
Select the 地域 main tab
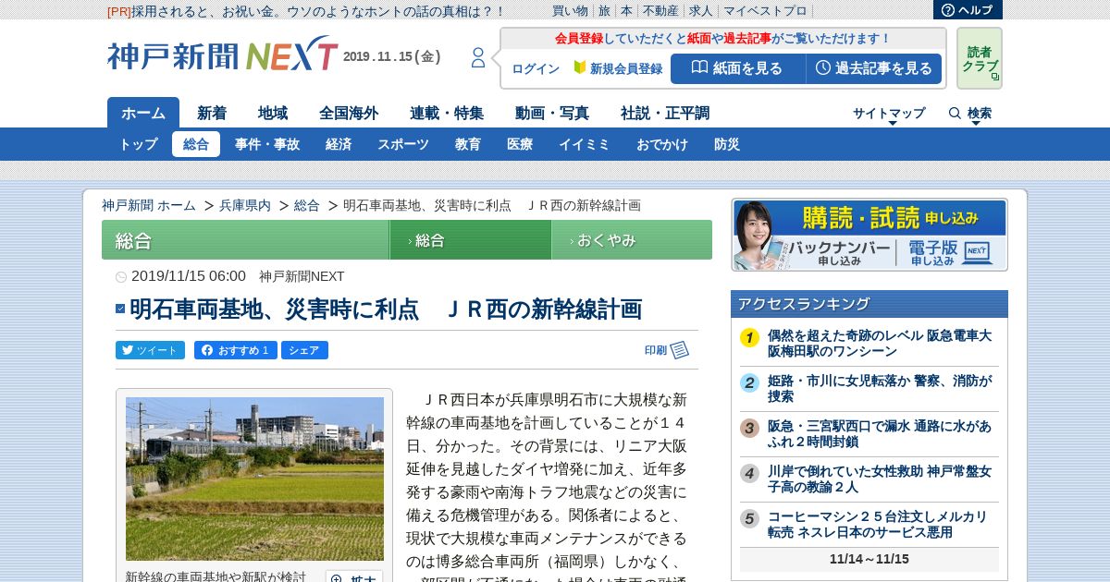tap(273, 113)
